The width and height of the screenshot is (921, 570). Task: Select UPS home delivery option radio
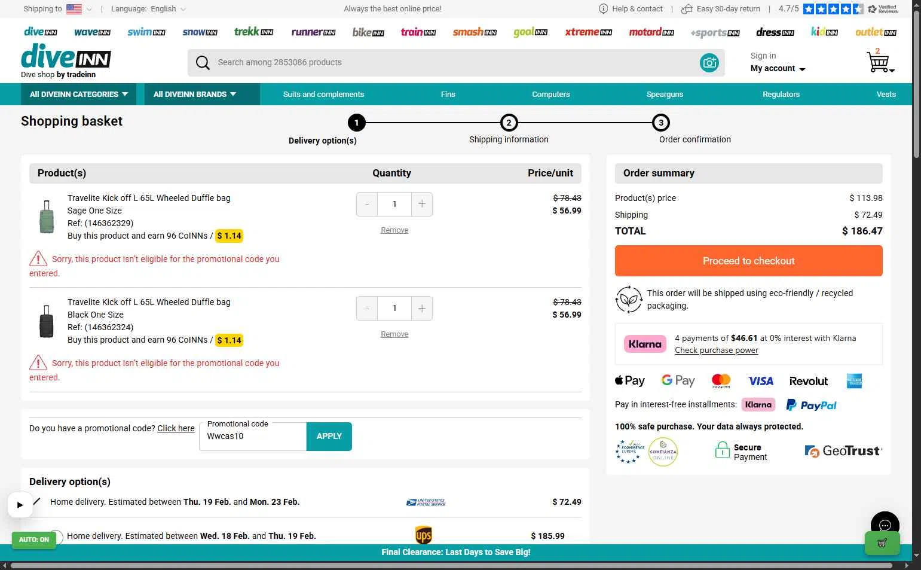[56, 536]
